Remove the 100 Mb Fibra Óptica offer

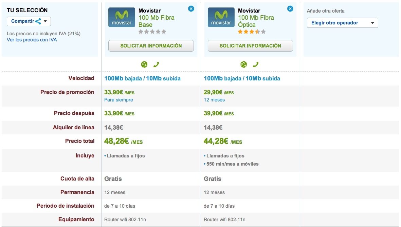290,9
